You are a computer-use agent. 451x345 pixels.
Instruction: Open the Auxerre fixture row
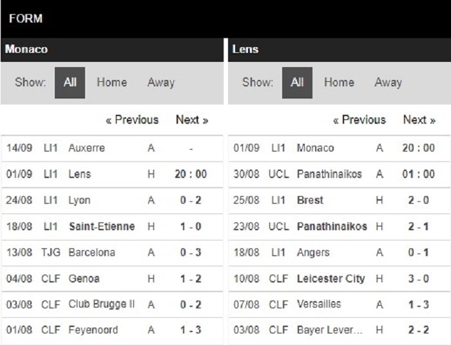tap(112, 148)
